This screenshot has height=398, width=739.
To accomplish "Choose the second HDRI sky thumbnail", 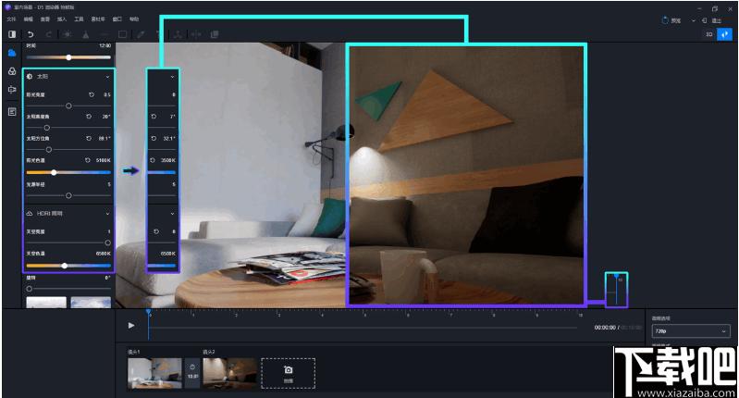I will [91, 303].
